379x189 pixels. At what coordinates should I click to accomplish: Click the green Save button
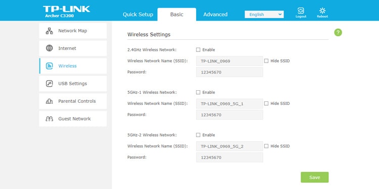[x=314, y=177]
